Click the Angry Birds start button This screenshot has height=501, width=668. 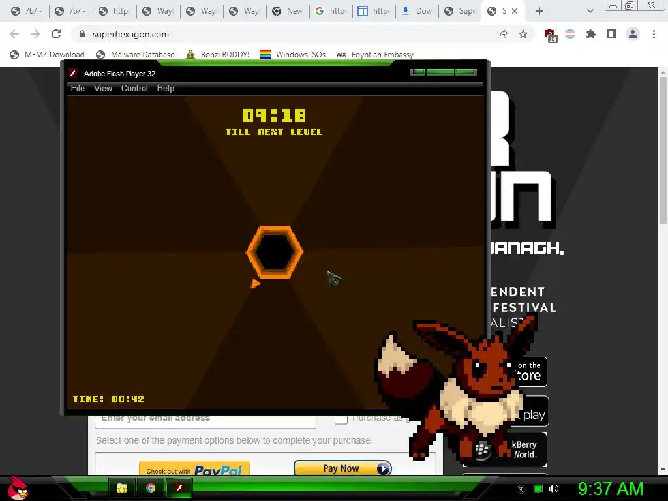click(x=17, y=488)
